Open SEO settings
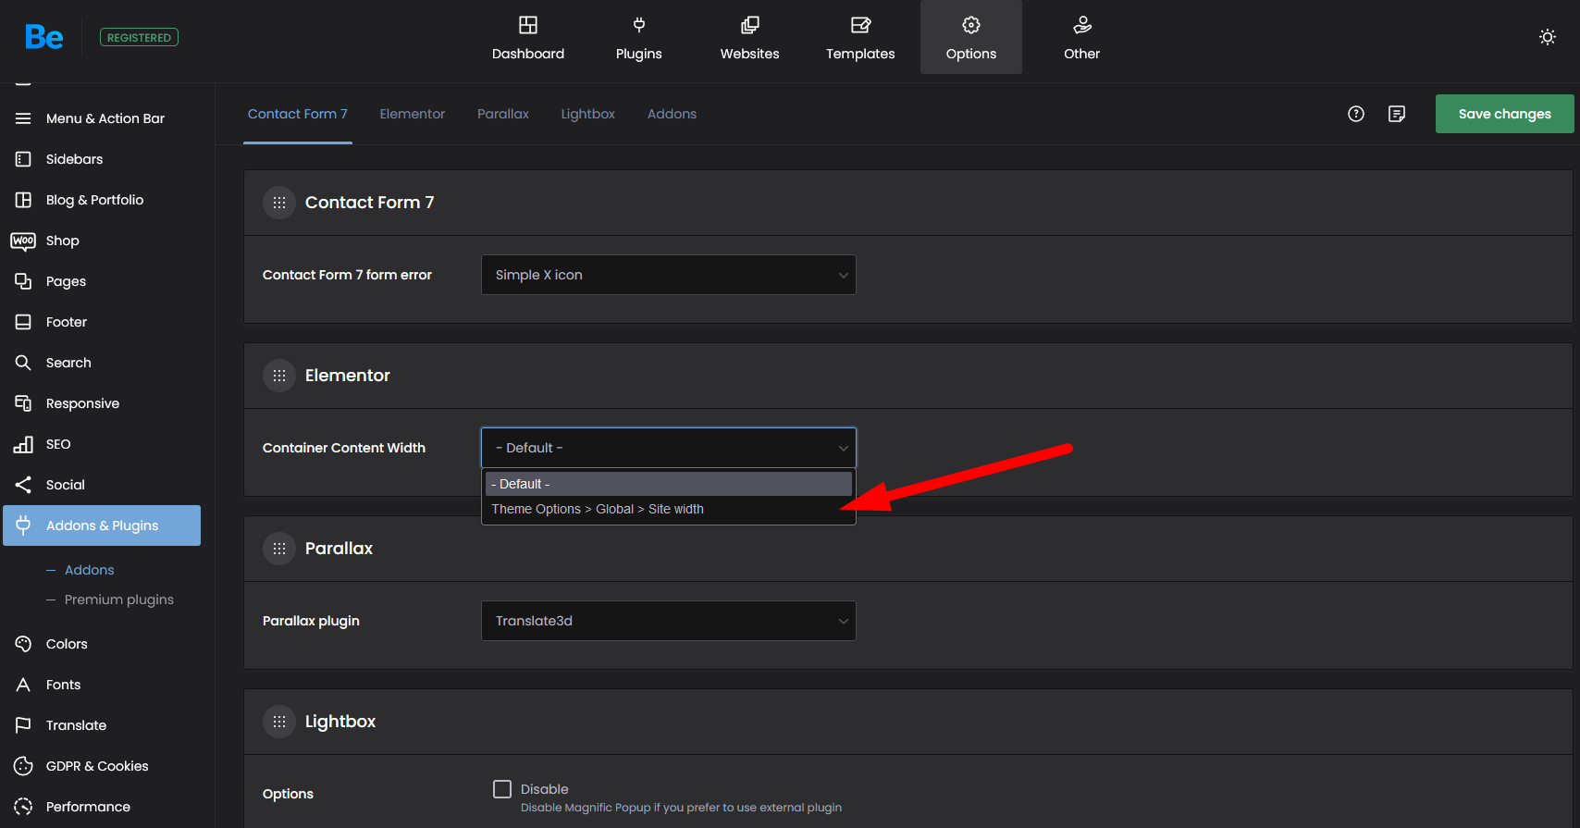Viewport: 1580px width, 828px height. coord(102,444)
